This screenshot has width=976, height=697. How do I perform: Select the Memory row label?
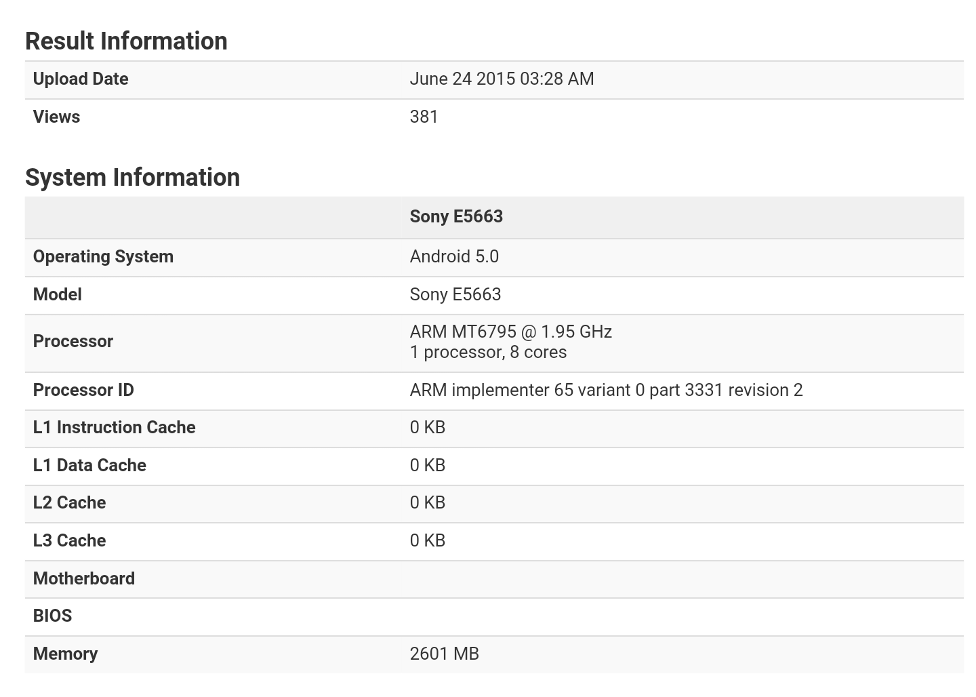click(x=66, y=654)
